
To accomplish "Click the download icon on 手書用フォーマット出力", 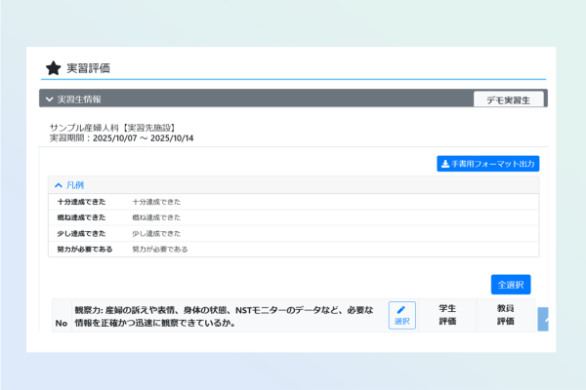I will click(x=445, y=164).
